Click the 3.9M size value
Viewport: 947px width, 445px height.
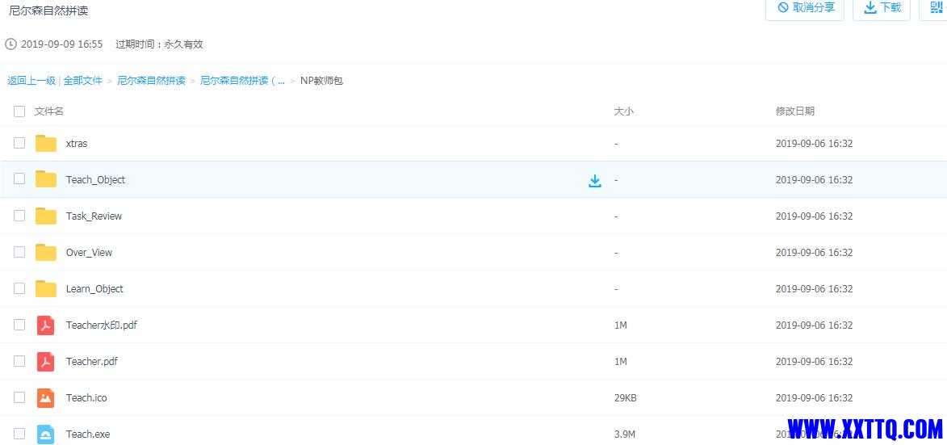[624, 434]
